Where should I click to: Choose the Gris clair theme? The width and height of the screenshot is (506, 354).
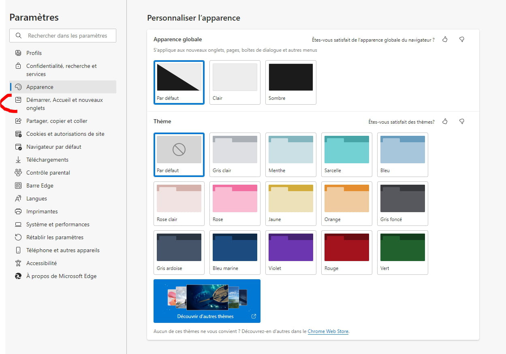point(235,155)
